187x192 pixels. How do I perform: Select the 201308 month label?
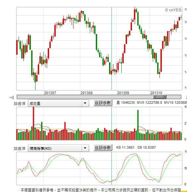pyautogui.click(x=87, y=93)
